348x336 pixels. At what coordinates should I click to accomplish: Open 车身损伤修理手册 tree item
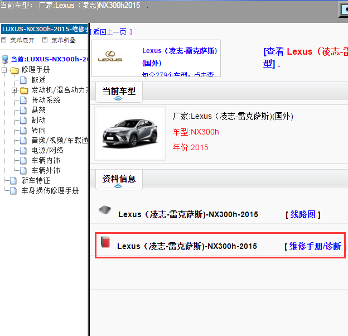pyautogui.click(x=50, y=191)
